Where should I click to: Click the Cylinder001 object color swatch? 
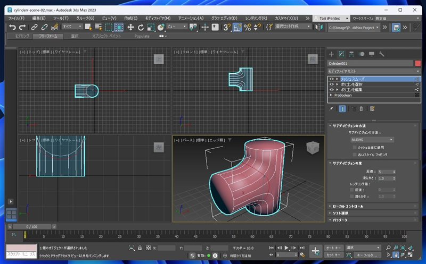click(x=418, y=63)
